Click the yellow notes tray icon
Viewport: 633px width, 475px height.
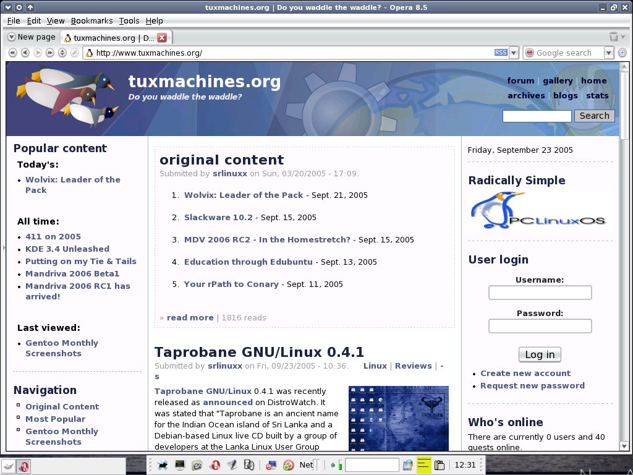[x=423, y=465]
